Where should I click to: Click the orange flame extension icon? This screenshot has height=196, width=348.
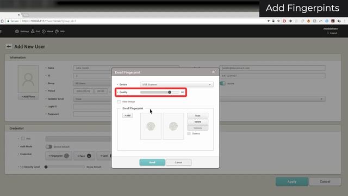point(308,21)
